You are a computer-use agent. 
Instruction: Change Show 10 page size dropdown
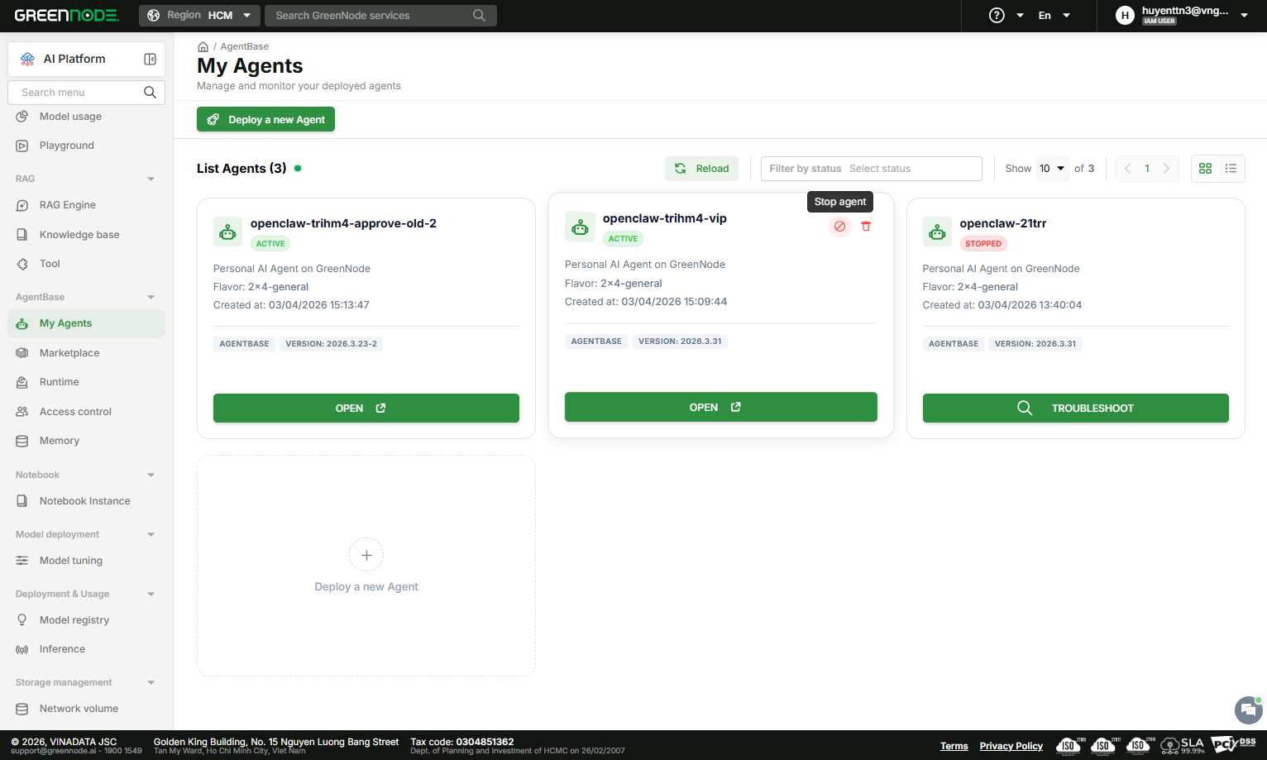click(1052, 169)
